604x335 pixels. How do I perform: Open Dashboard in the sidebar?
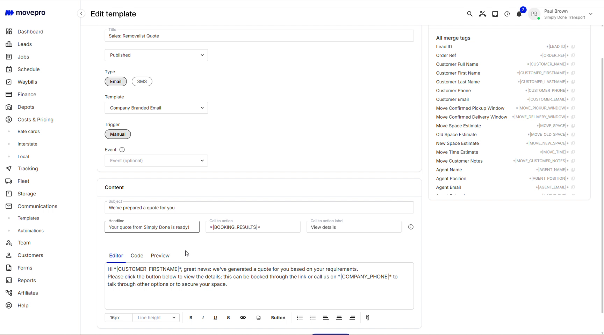[x=30, y=32]
